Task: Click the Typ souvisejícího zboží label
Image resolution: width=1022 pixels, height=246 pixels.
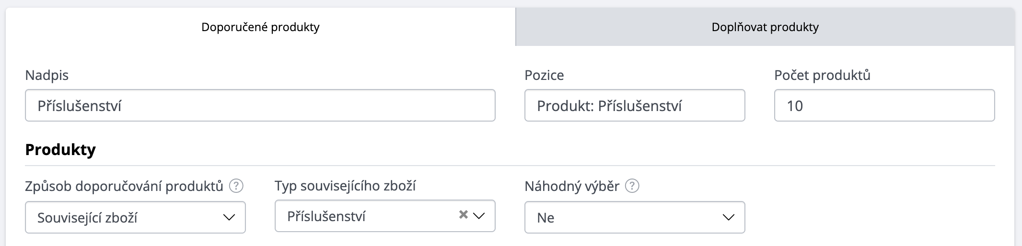Action: 345,186
